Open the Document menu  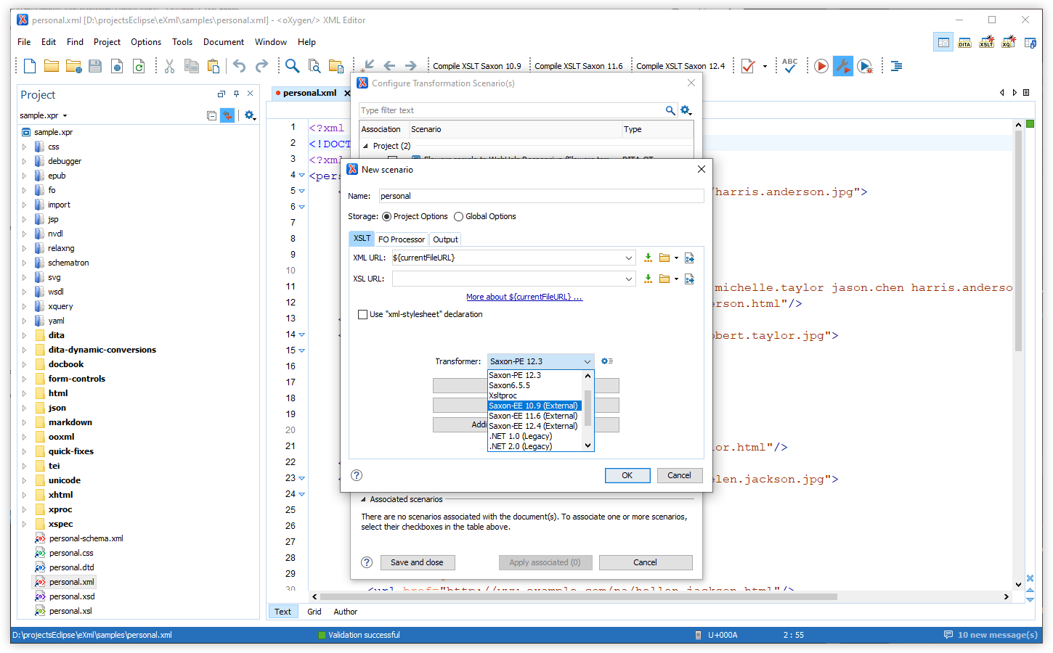coord(224,42)
